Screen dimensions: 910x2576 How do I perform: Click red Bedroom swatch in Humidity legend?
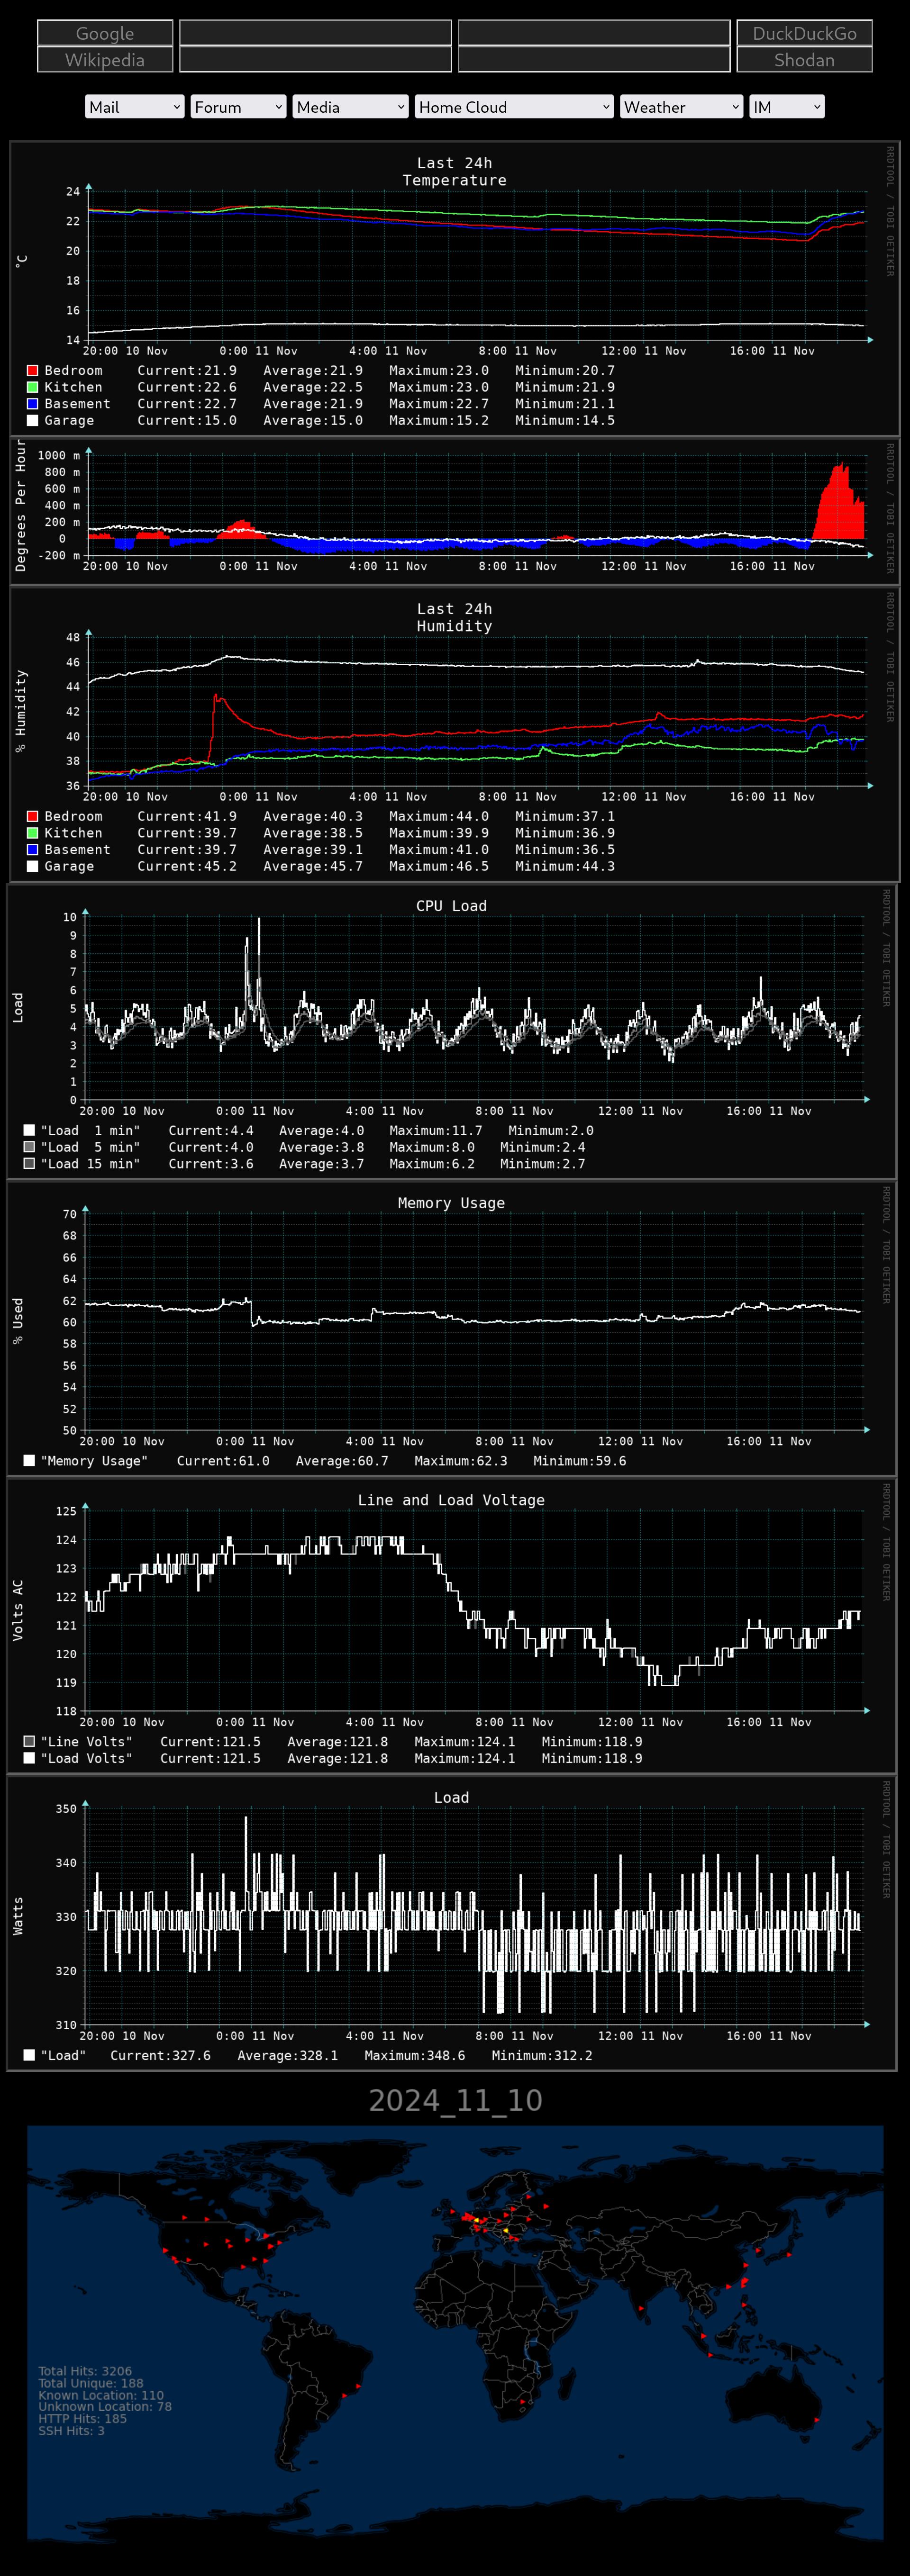pyautogui.click(x=32, y=816)
